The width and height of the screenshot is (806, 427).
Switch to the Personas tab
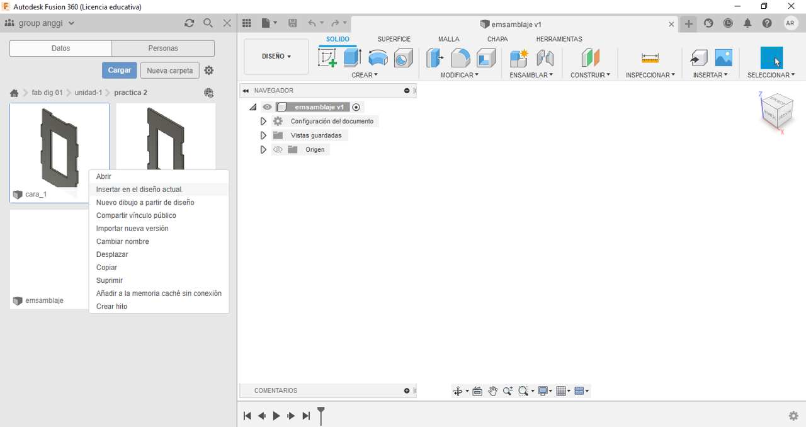coord(163,48)
